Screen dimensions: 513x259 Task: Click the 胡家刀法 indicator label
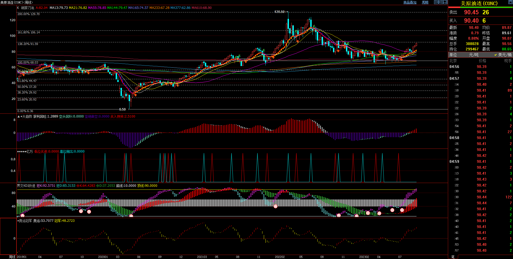[x=28, y=8]
